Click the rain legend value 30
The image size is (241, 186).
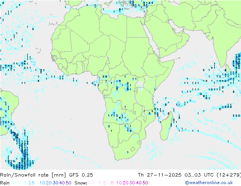tap(55, 183)
